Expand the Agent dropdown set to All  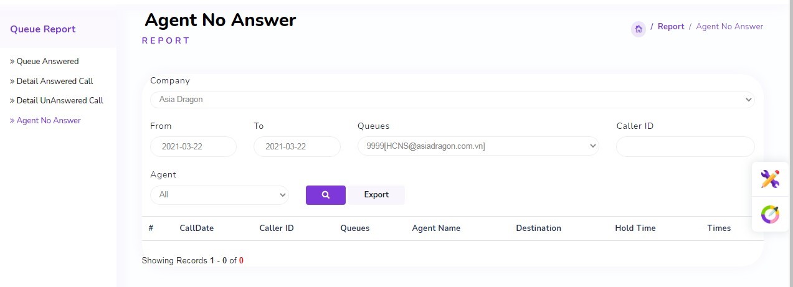tap(219, 195)
